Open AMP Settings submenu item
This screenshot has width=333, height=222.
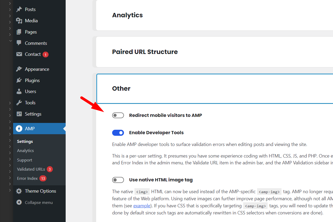coord(25,142)
